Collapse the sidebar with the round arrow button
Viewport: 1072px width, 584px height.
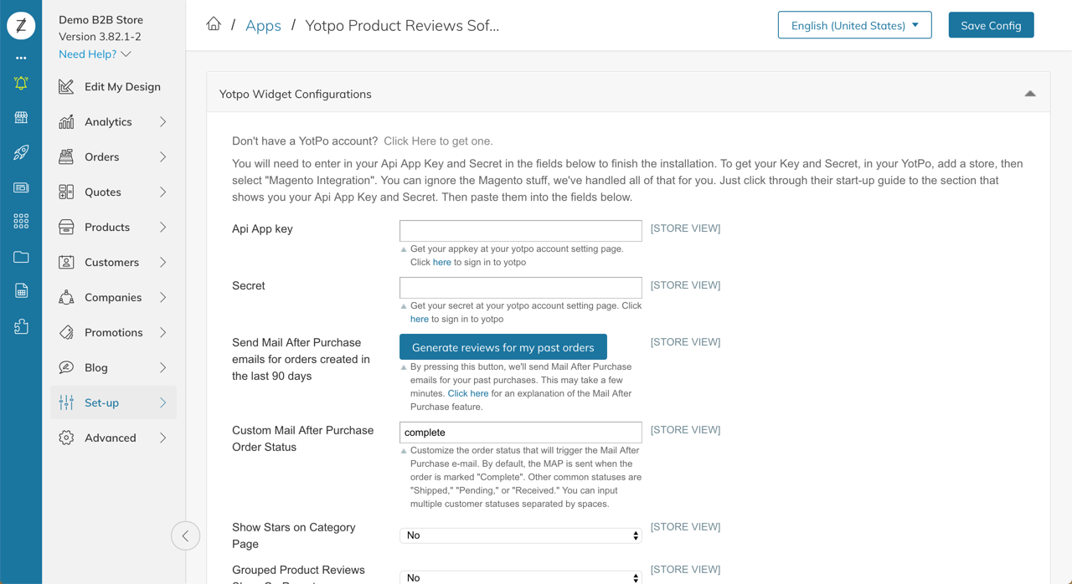[185, 535]
